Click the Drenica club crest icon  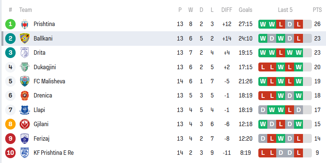(25, 95)
